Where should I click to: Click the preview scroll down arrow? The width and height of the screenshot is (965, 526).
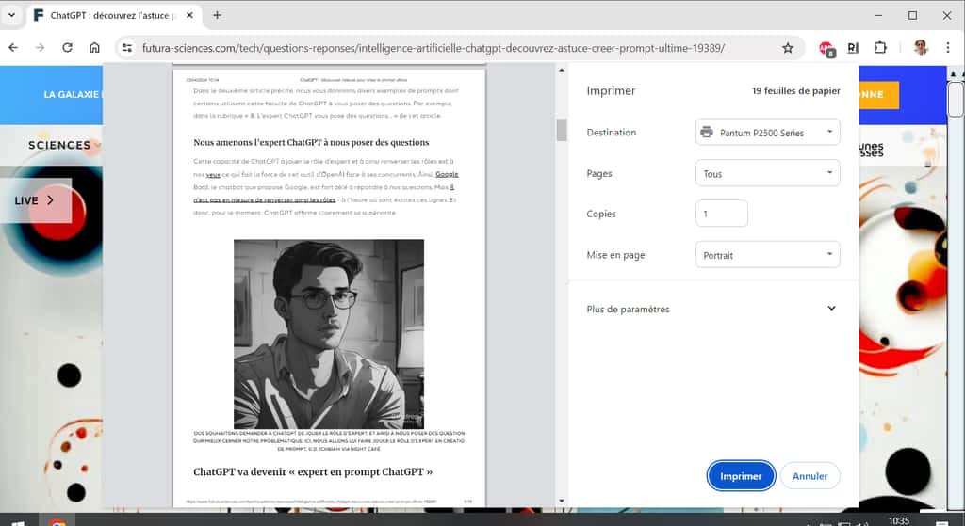coord(562,501)
